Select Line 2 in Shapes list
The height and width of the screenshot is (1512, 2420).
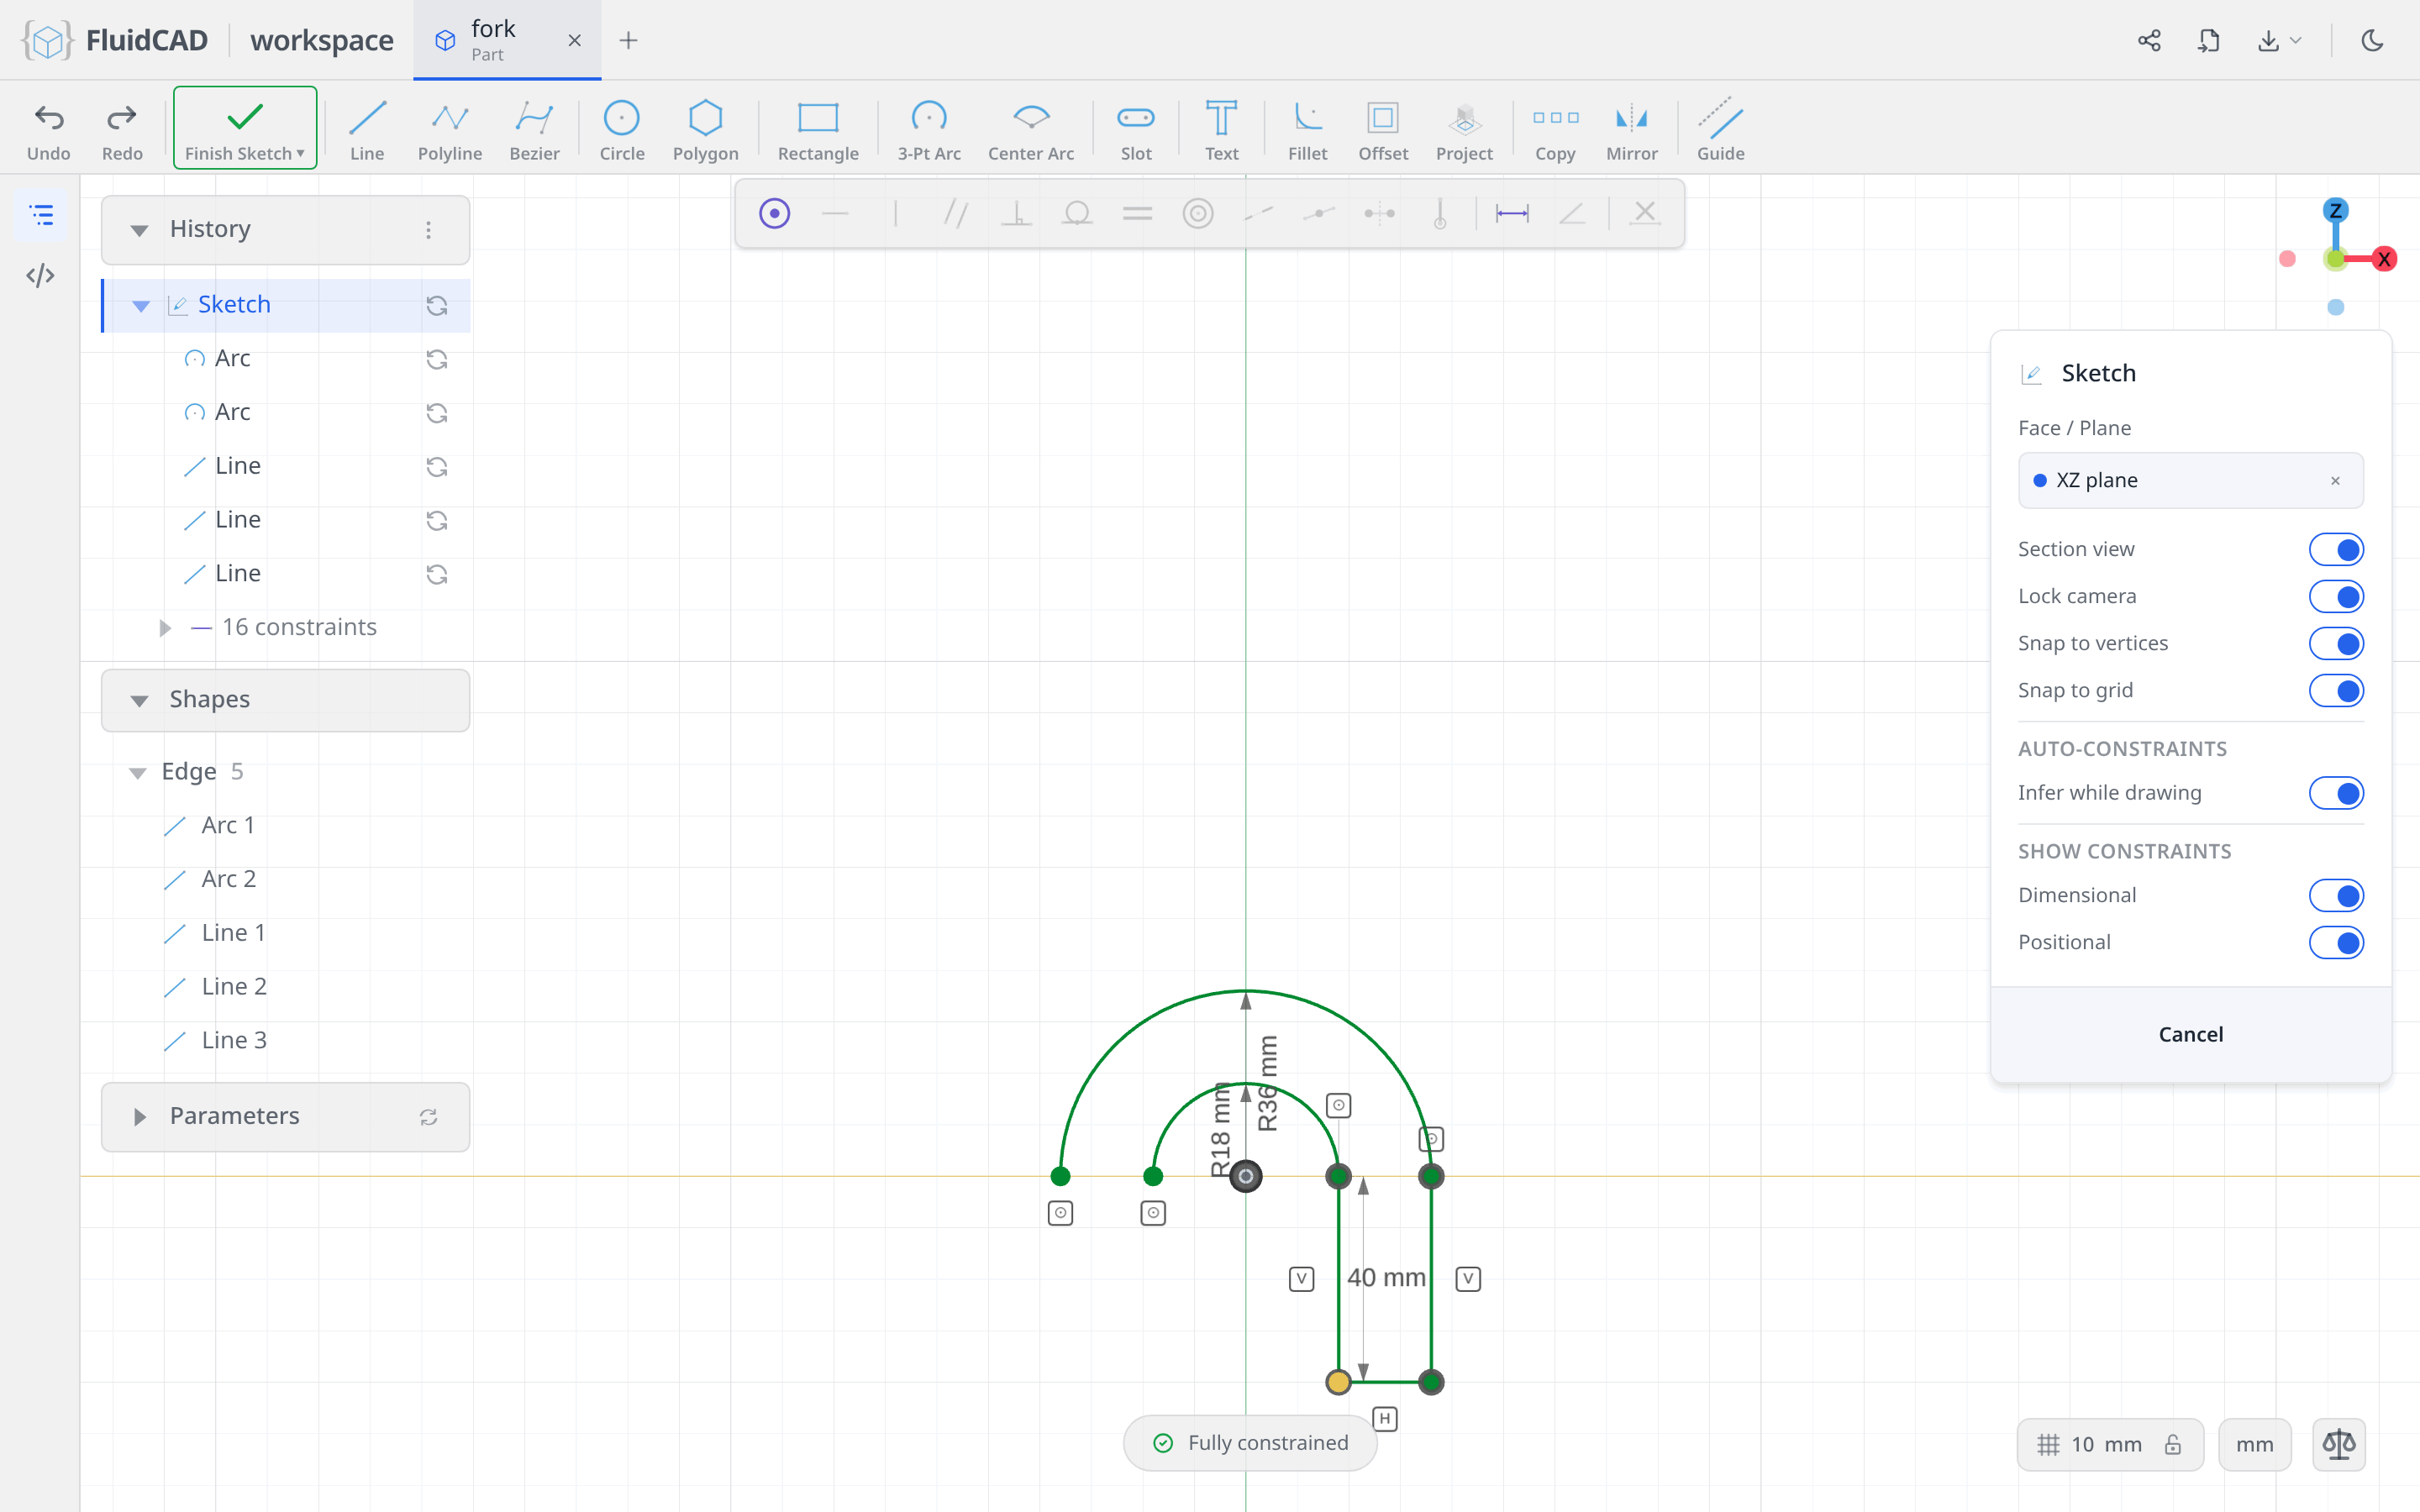point(233,987)
